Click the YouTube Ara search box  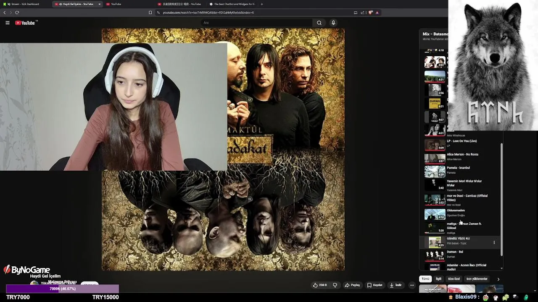(x=256, y=23)
